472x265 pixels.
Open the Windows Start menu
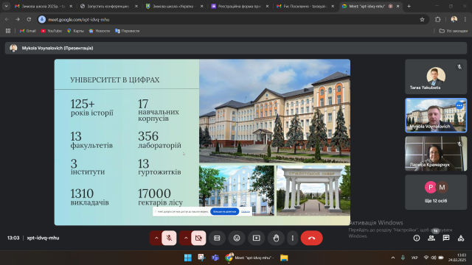click(x=188, y=258)
